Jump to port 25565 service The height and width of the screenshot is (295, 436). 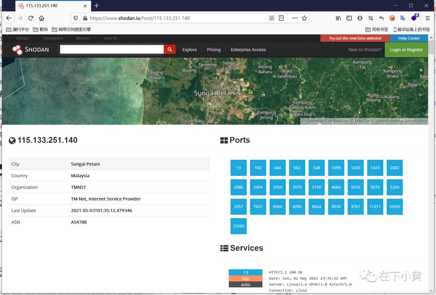tap(239, 226)
